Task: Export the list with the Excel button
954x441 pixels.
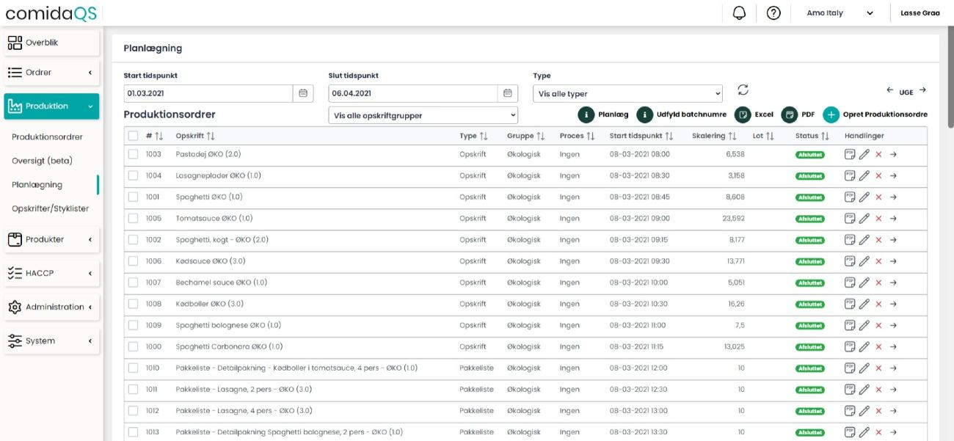Action: pyautogui.click(x=754, y=115)
